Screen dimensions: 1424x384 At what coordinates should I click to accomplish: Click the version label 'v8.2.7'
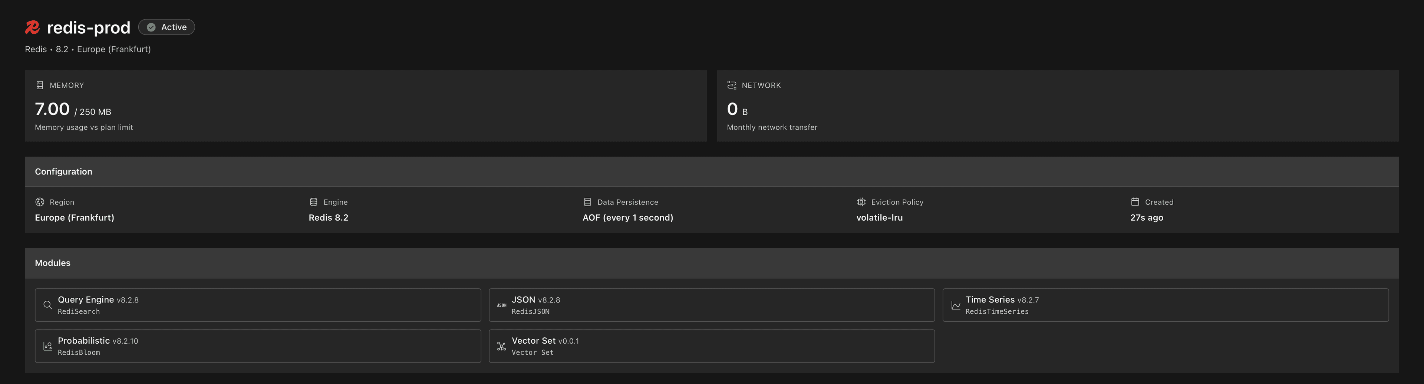pos(1028,300)
